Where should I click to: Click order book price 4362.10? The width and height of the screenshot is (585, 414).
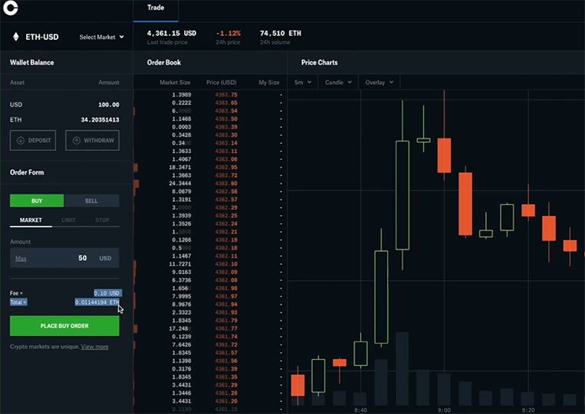[226, 264]
